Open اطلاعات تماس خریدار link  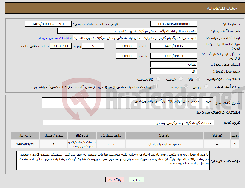point(55,38)
